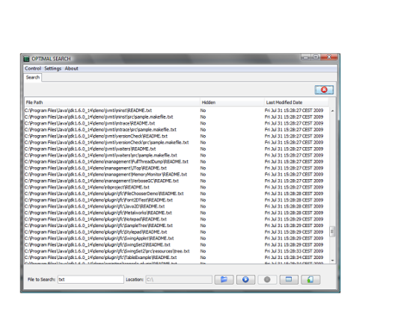Select row mtrace\src\sample.makefile.txt
The width and height of the screenshot is (404, 327).
(x=177, y=130)
